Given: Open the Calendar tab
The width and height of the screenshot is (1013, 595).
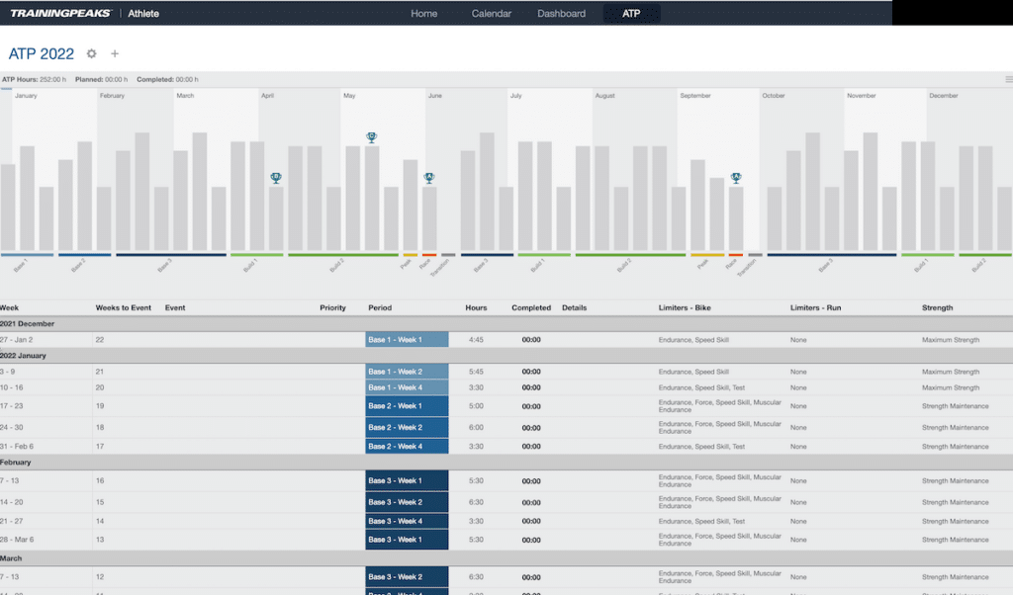Looking at the screenshot, I should coord(492,14).
